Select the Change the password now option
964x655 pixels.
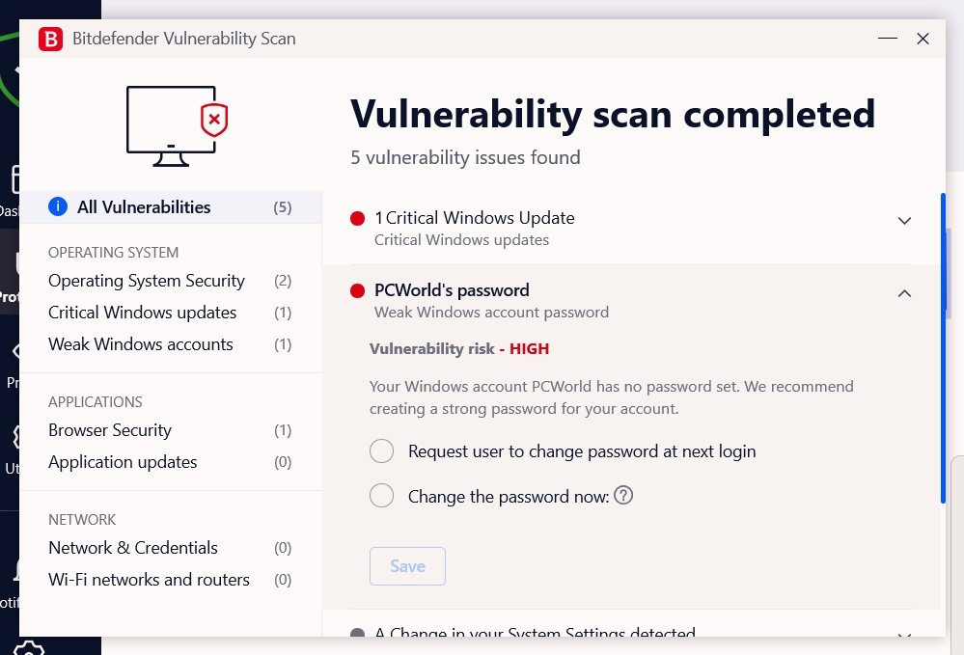381,495
